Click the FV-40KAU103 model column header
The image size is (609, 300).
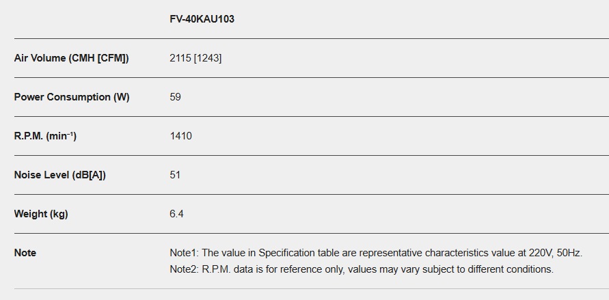pos(202,19)
